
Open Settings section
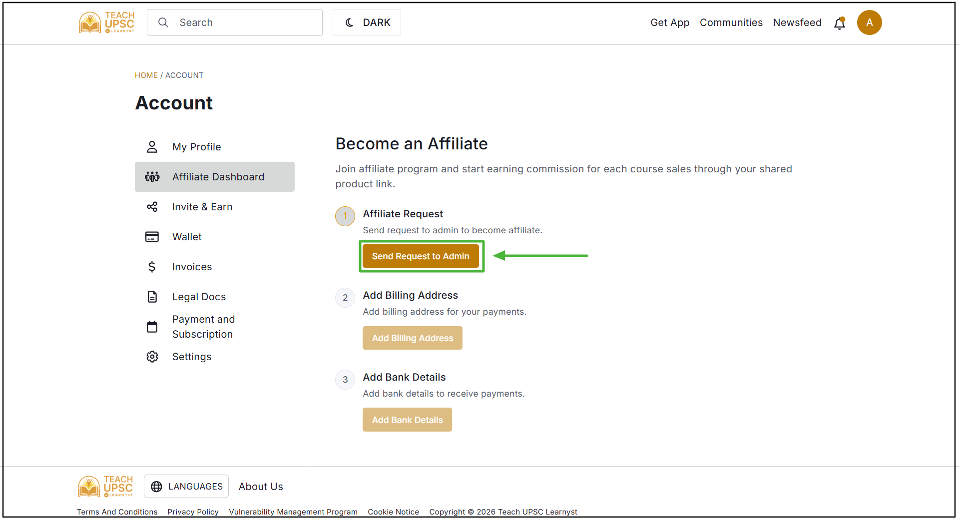pos(215,357)
